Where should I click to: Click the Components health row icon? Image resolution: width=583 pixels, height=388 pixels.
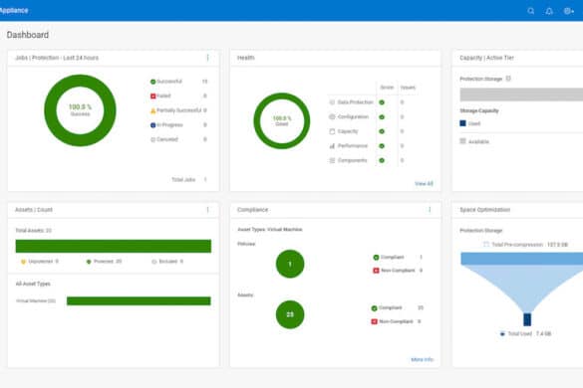332,160
